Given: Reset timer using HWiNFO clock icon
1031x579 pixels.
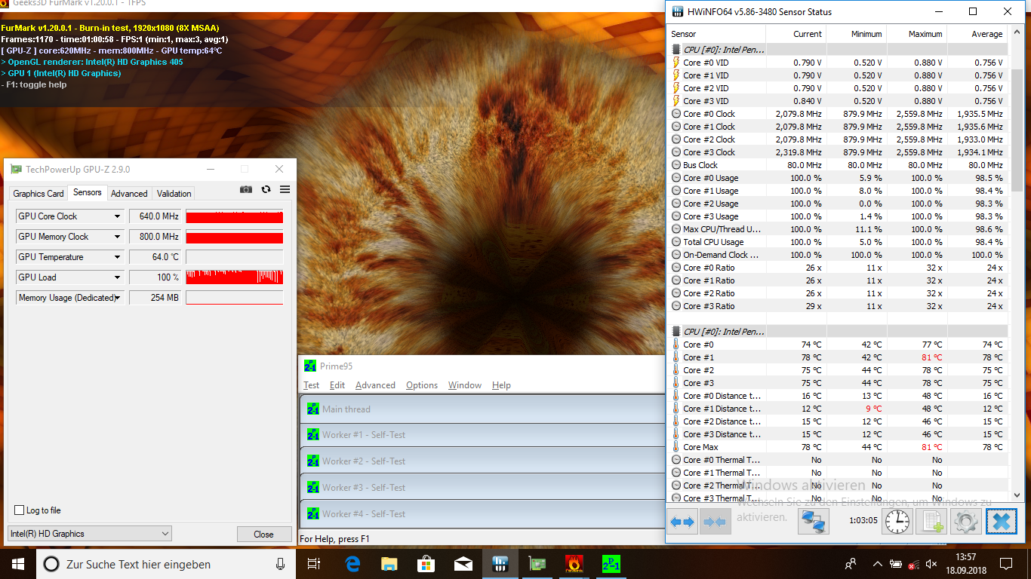Looking at the screenshot, I should 897,521.
